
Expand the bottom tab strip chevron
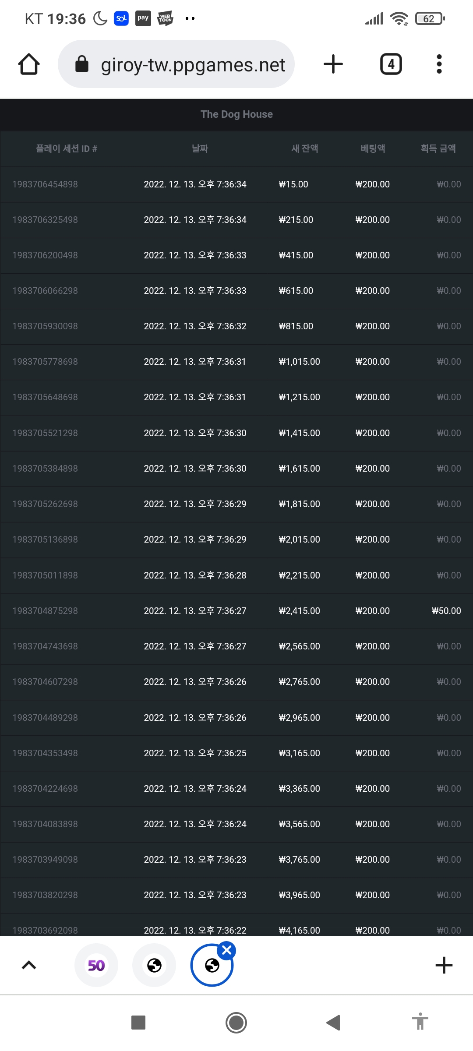pyautogui.click(x=29, y=965)
